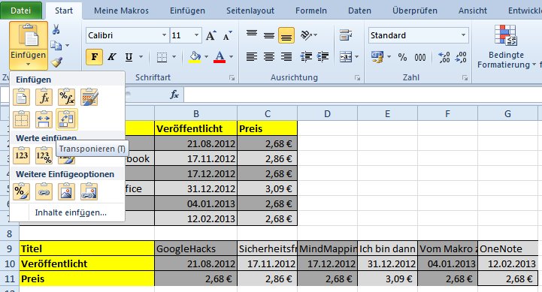Viewport: 542px width, 292px height.
Task: Toggle wrap text button
Action: click(x=346, y=35)
